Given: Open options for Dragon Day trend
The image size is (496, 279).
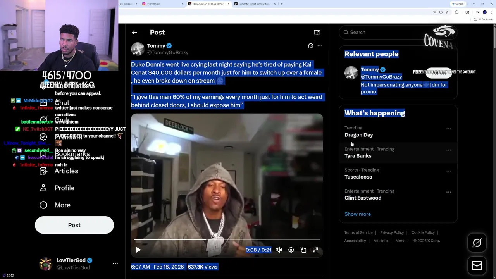Looking at the screenshot, I should [449, 129].
